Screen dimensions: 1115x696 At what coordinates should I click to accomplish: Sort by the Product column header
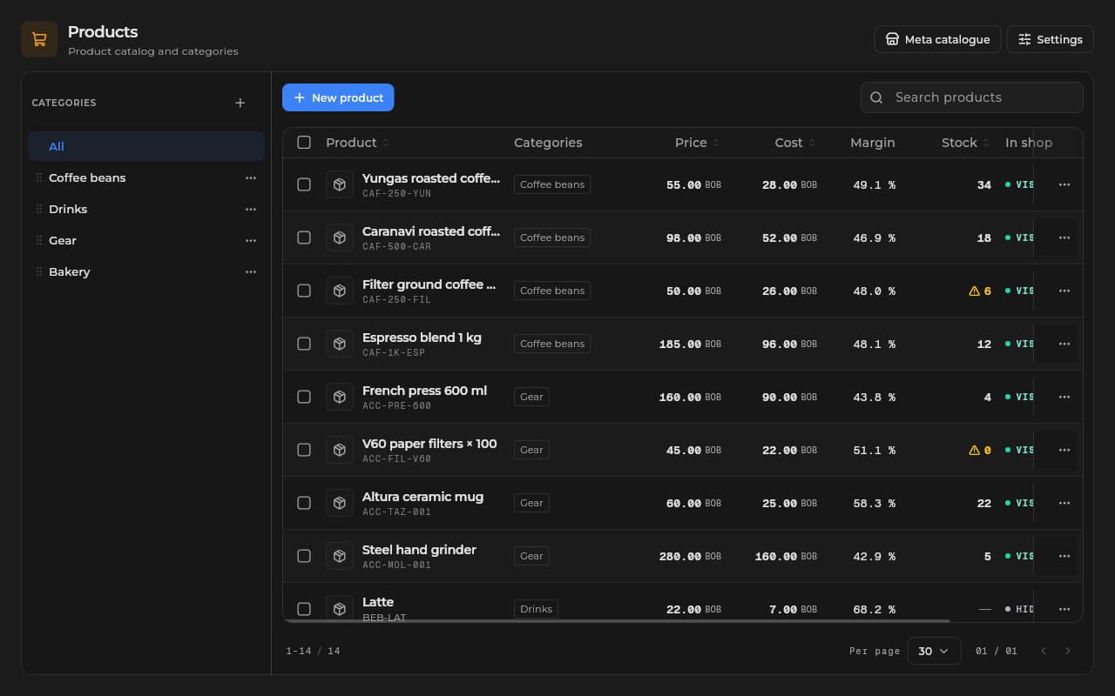point(357,143)
